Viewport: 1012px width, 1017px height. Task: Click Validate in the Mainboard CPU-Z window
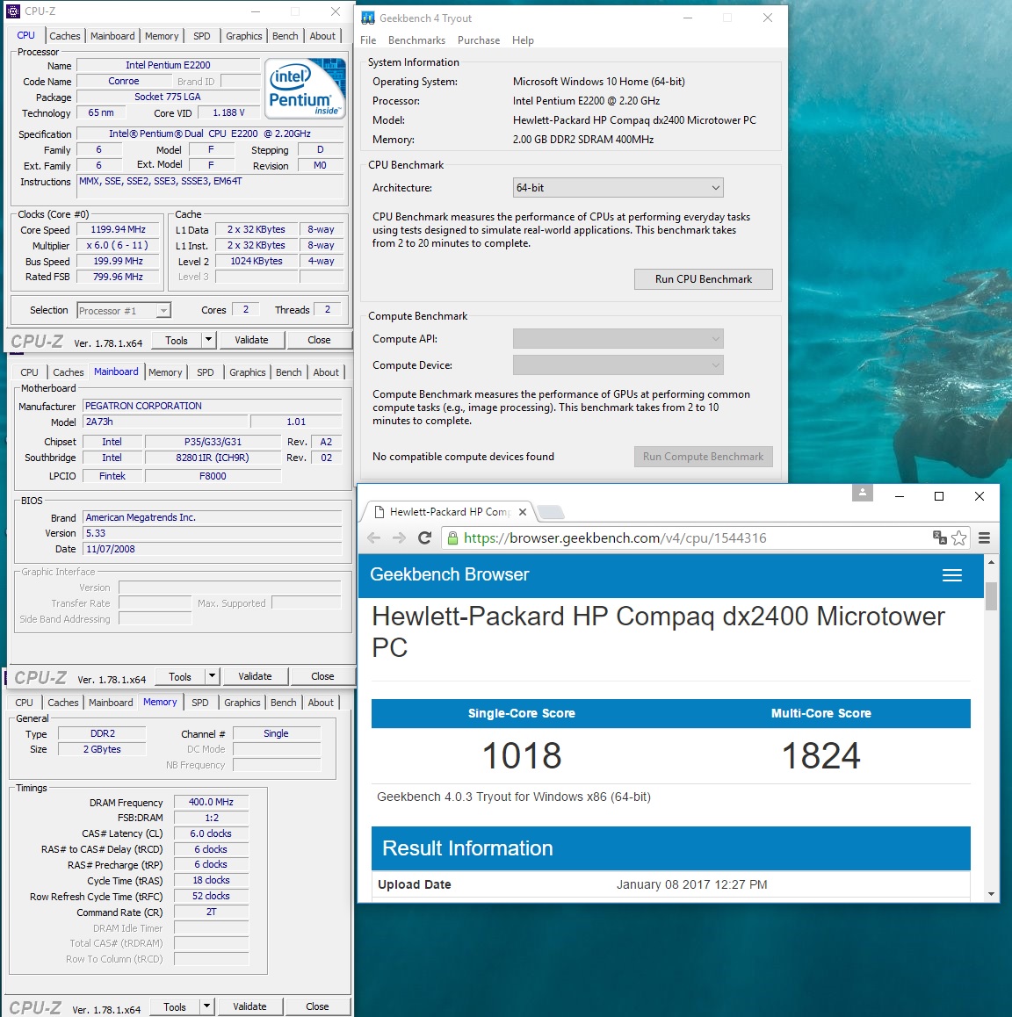(255, 676)
